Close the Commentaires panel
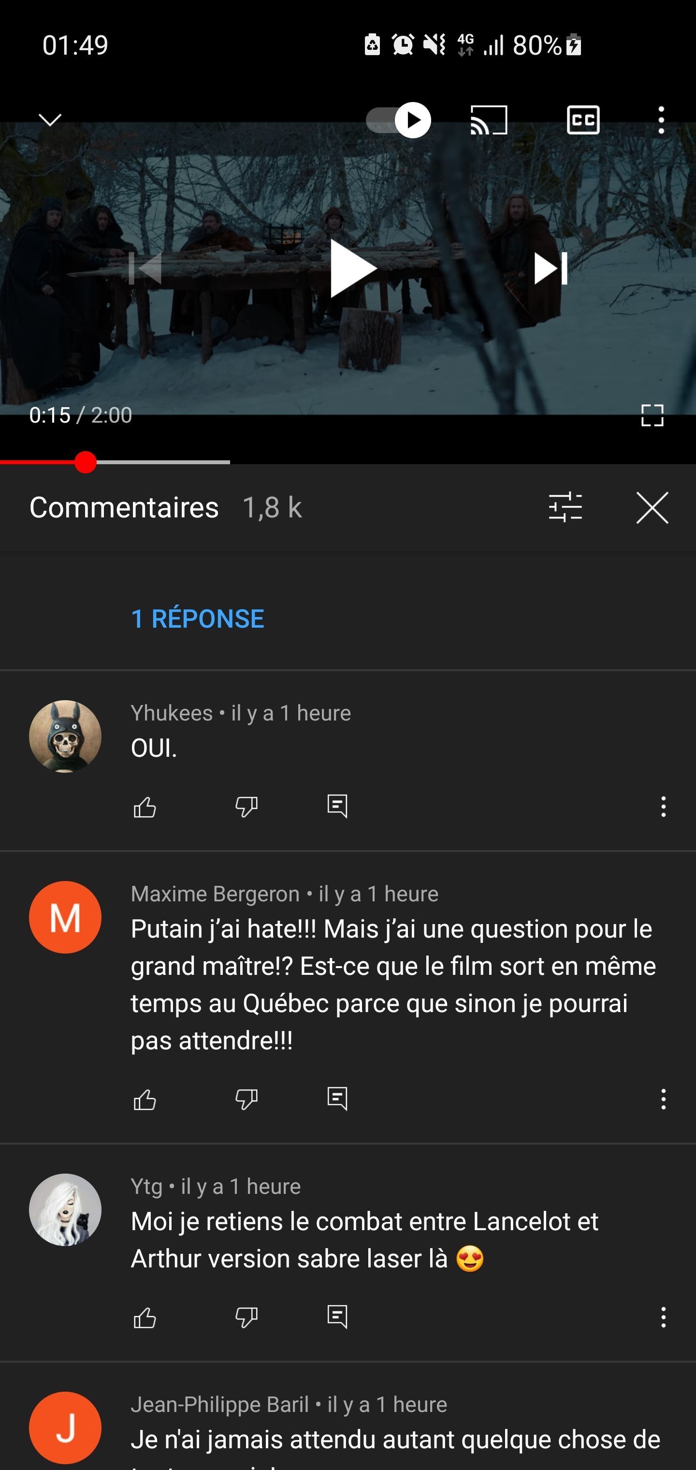Image resolution: width=696 pixels, height=1470 pixels. pos(652,507)
